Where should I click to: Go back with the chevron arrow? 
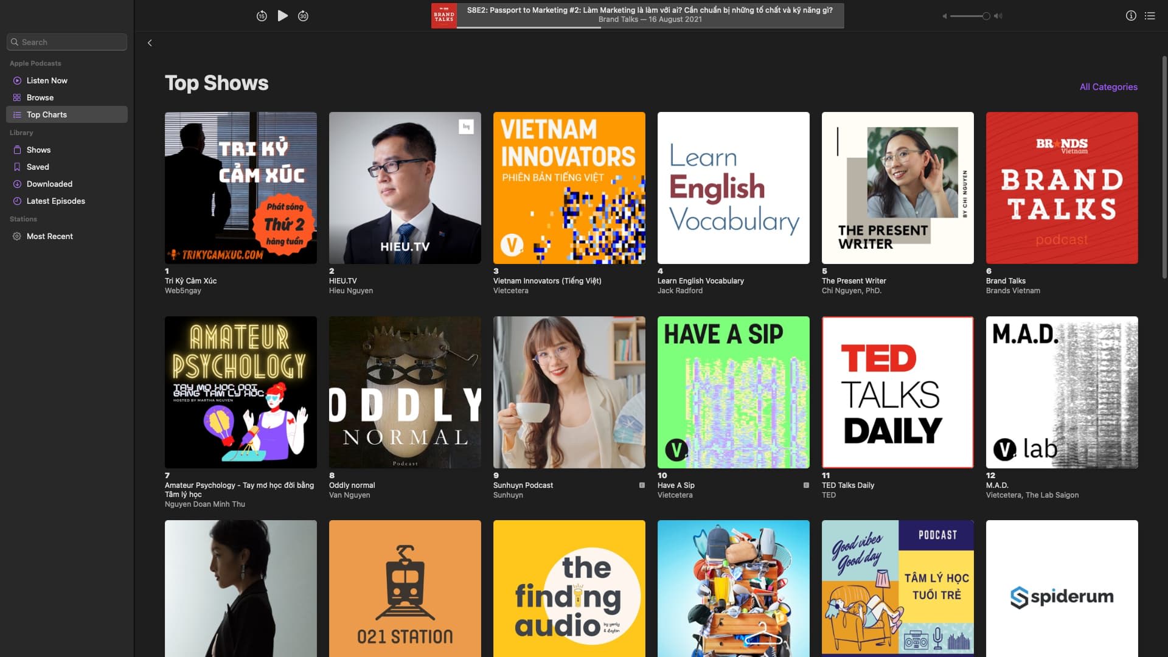click(150, 43)
